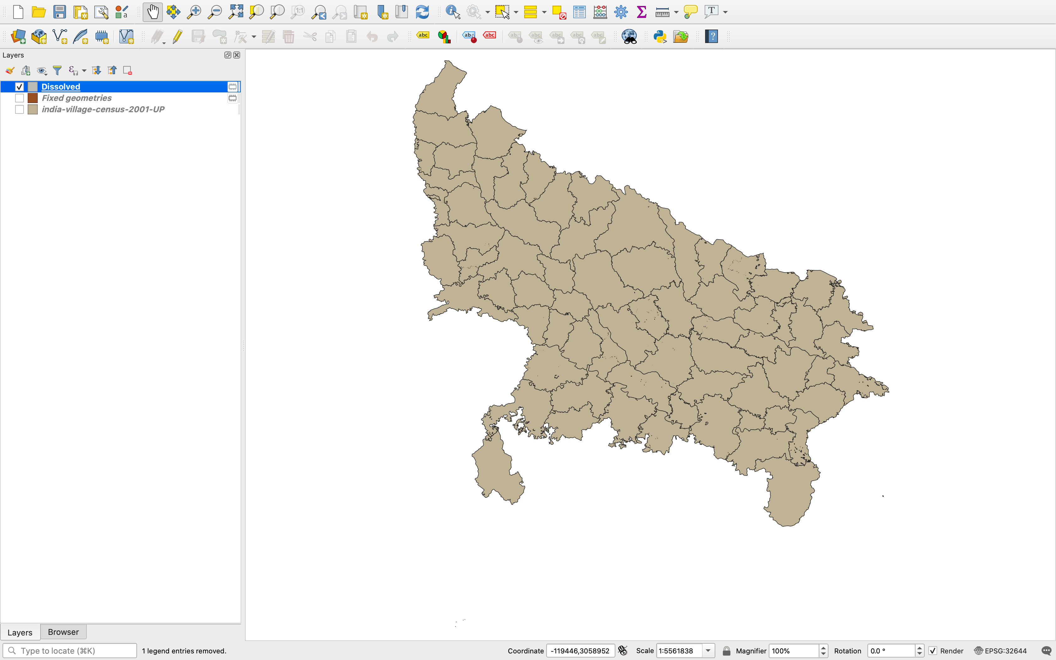The width and height of the screenshot is (1056, 660).
Task: Enable the Fixed geometries layer checkbox
Action: 19,98
